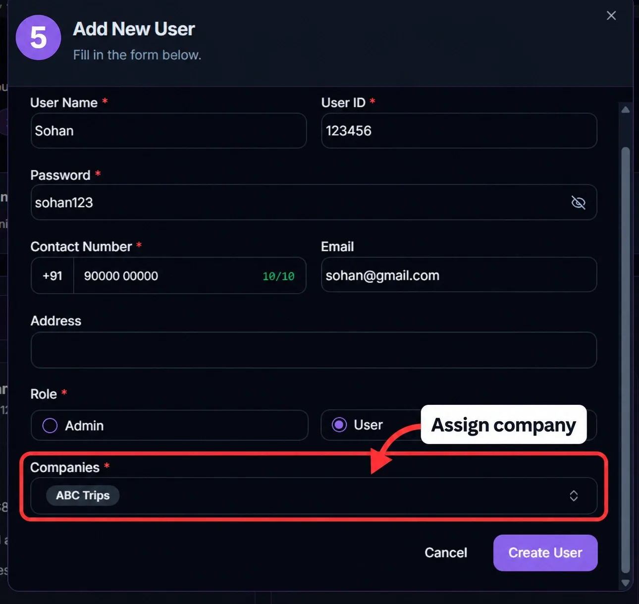Click the Email field with sohan@gmail.com
639x604 pixels.
(x=459, y=275)
